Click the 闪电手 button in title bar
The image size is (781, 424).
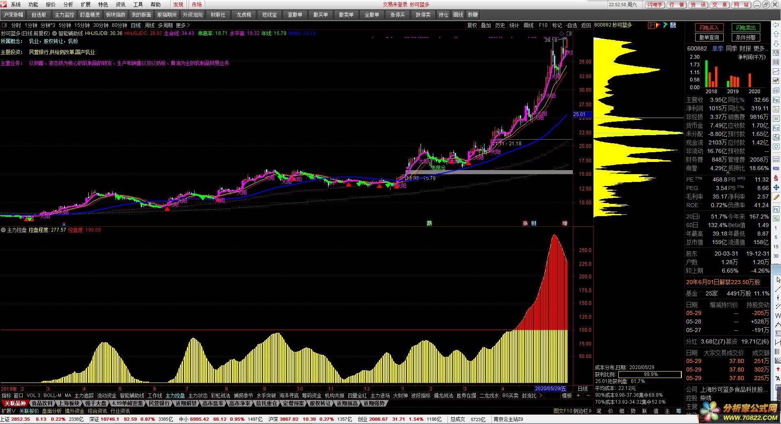point(655,4)
